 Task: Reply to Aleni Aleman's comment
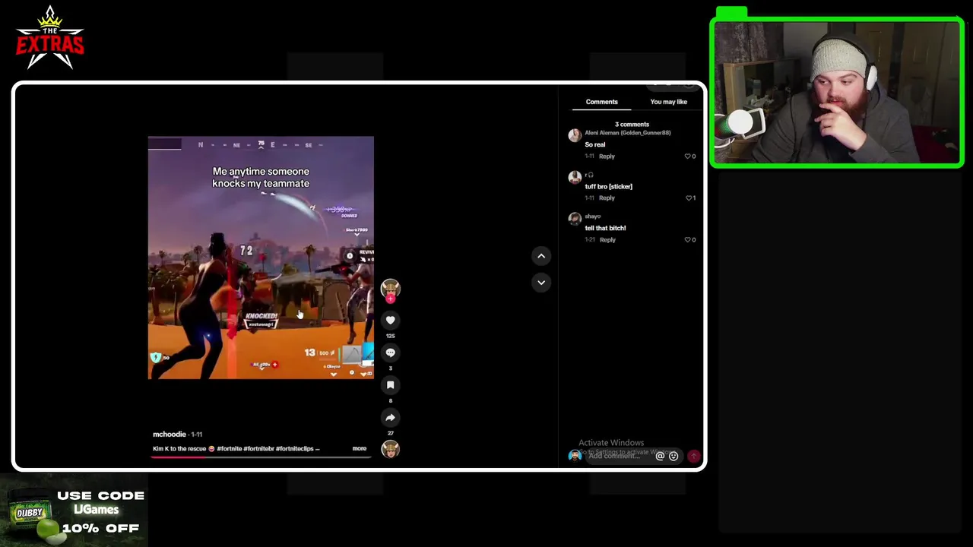click(x=607, y=156)
